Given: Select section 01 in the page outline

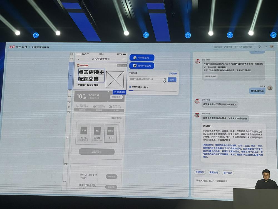Looking at the screenshot, I should (71, 76).
